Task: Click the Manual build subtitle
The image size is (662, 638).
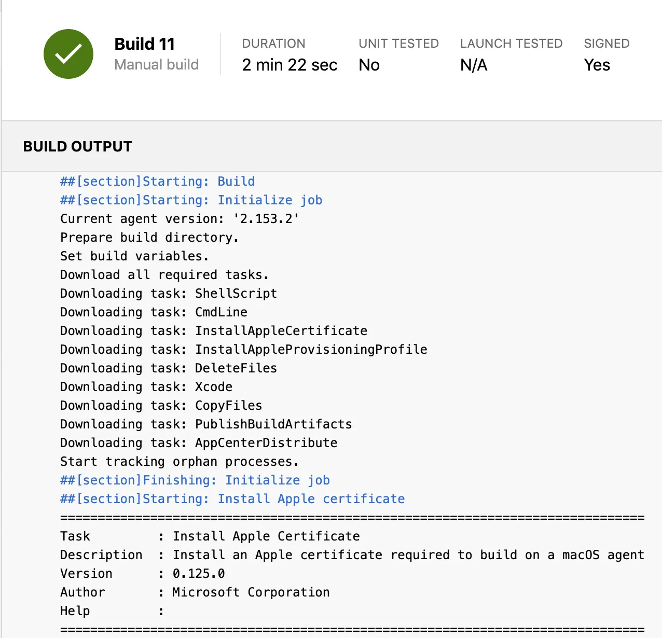Action: tap(156, 65)
